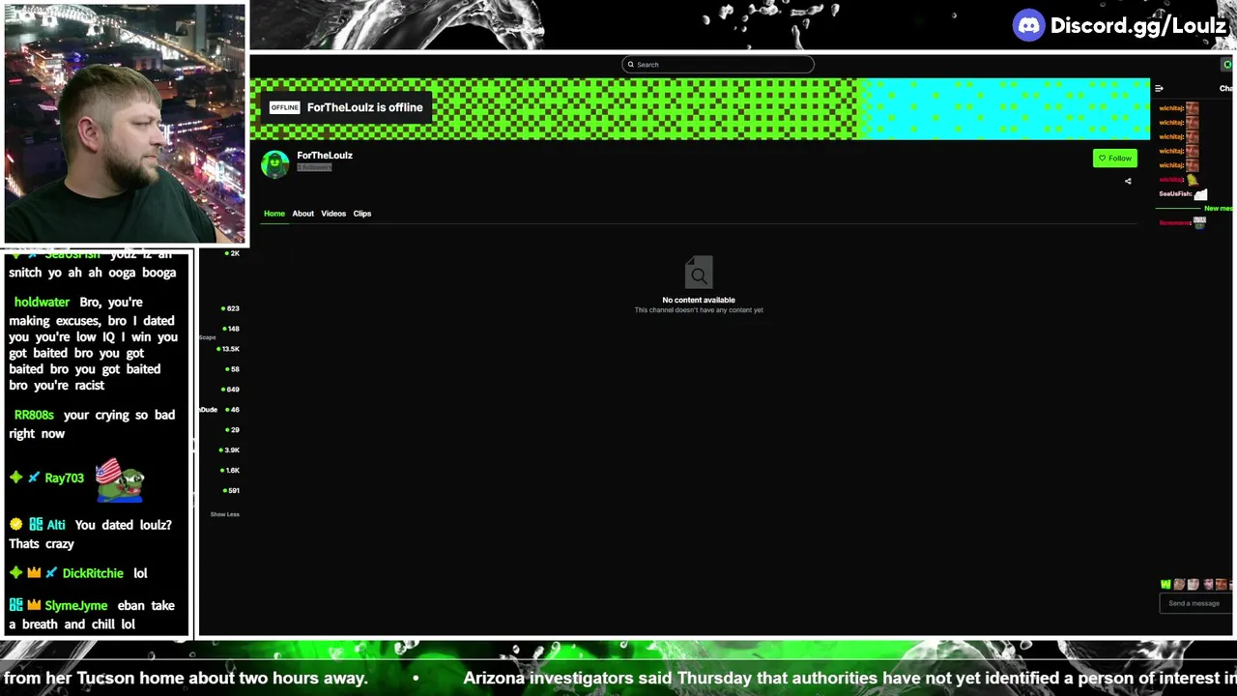
Task: Select sidebar channel with 46 viewers
Action: pyautogui.click(x=233, y=410)
